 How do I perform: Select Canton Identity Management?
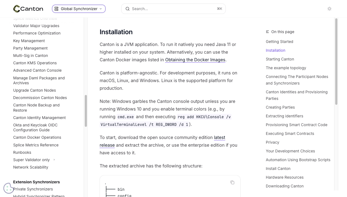pos(40,118)
